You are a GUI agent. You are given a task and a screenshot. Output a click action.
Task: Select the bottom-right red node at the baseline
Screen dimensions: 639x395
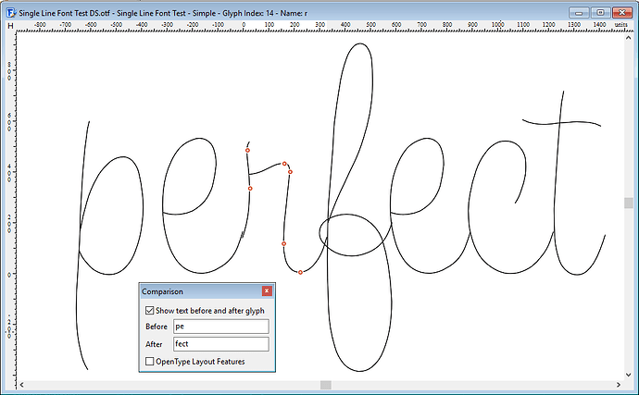[300, 272]
